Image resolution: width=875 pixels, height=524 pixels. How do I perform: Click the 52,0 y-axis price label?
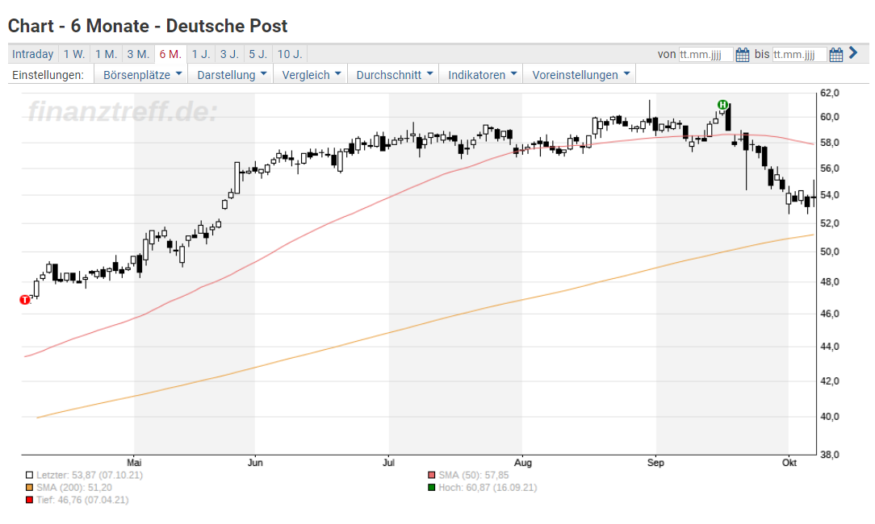(830, 223)
